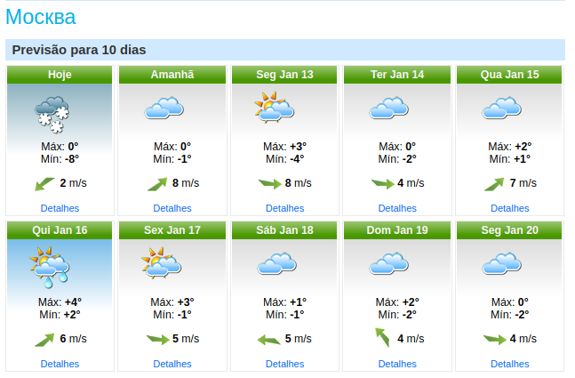The image size is (575, 378).
Task: Click the partly sunny icon for Sex Jan 17
Action: point(162,262)
